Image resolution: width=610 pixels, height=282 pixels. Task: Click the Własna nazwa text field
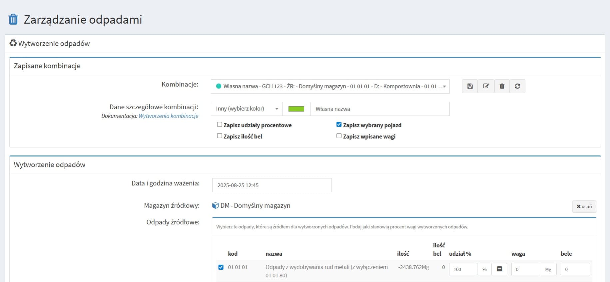tap(379, 109)
